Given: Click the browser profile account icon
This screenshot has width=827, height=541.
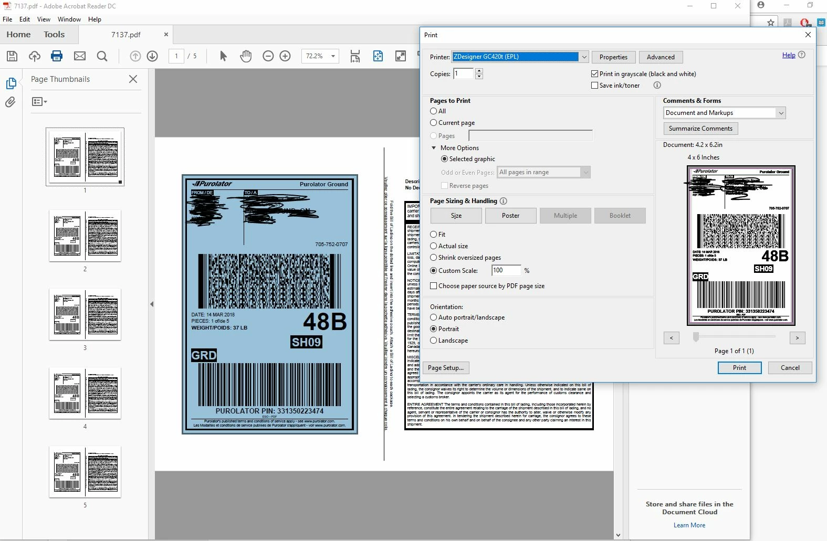Looking at the screenshot, I should 761,5.
